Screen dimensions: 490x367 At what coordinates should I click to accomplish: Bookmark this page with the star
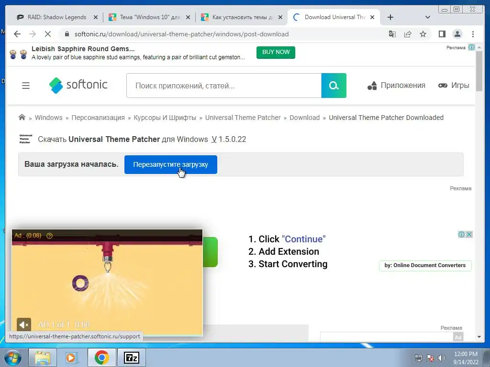coord(423,34)
